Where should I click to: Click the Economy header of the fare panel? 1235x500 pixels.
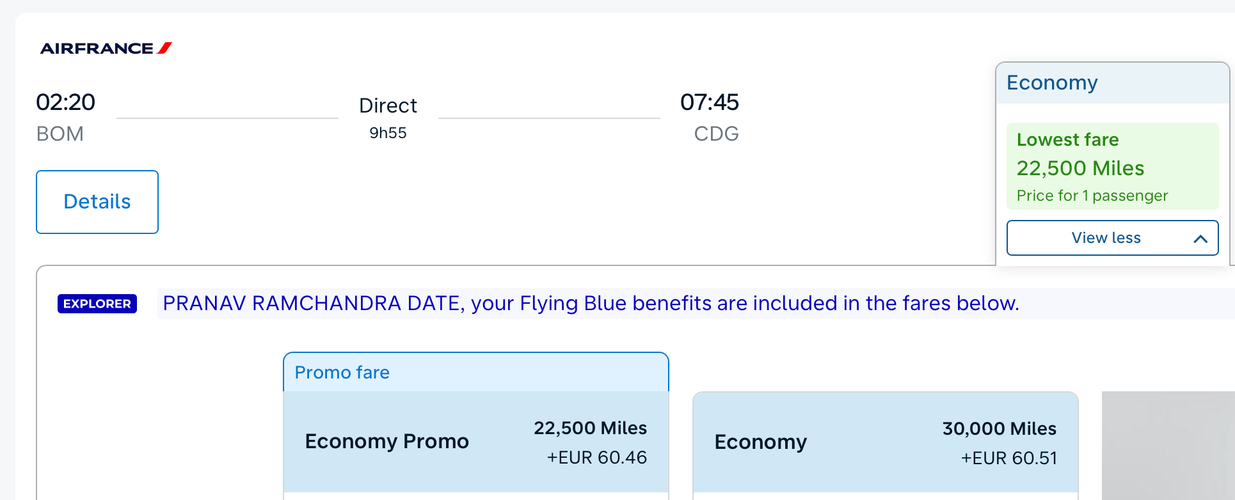[x=1051, y=82]
